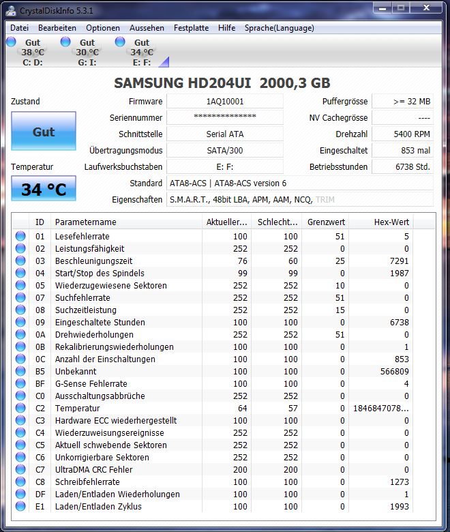Screen dimensions: 450x532
Task: Click status icon for UltraDMA CRC Fehler
Action: click(x=20, y=469)
